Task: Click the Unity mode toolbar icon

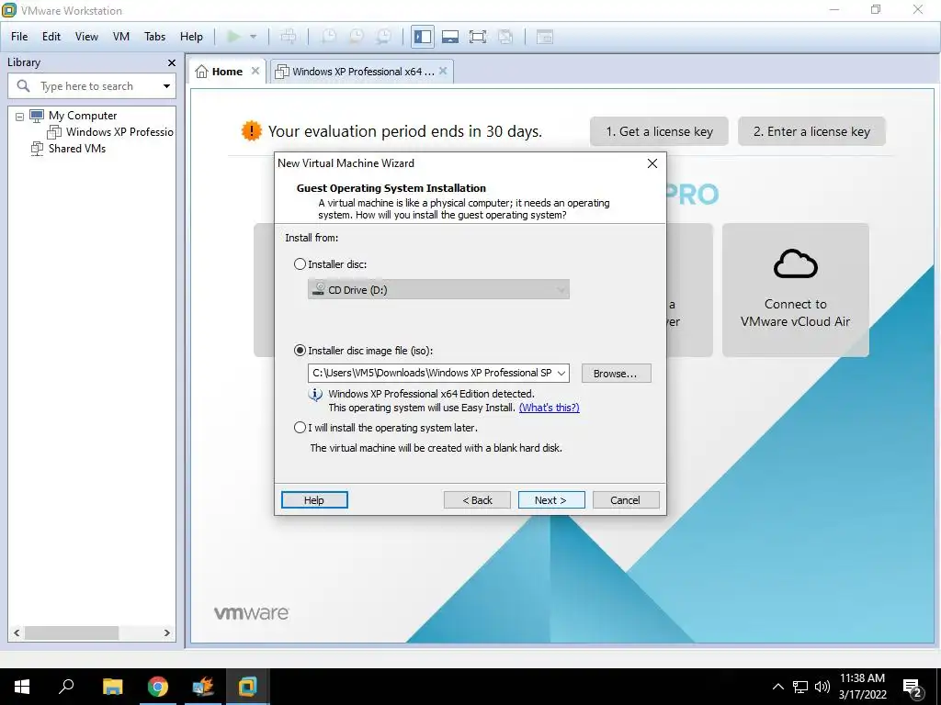Action: tap(505, 37)
